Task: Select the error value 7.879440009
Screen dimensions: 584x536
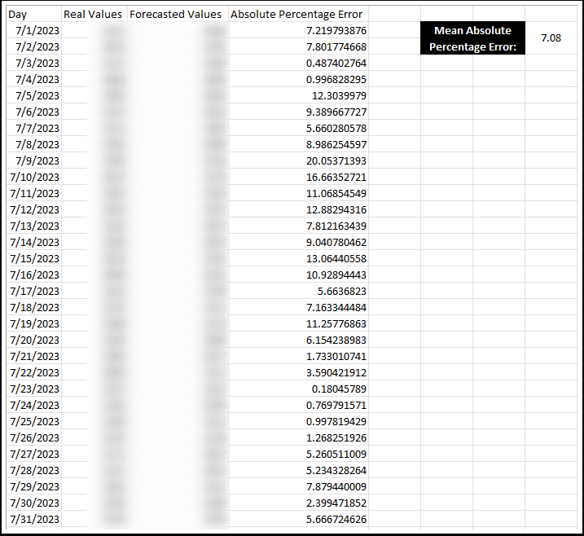Action: [x=298, y=487]
